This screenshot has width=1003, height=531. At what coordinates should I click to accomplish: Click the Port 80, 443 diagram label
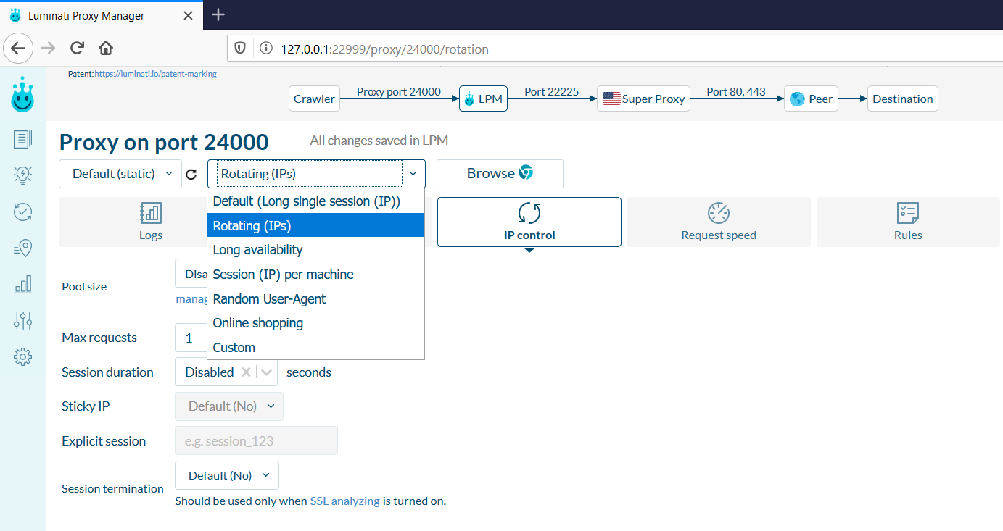click(x=736, y=91)
